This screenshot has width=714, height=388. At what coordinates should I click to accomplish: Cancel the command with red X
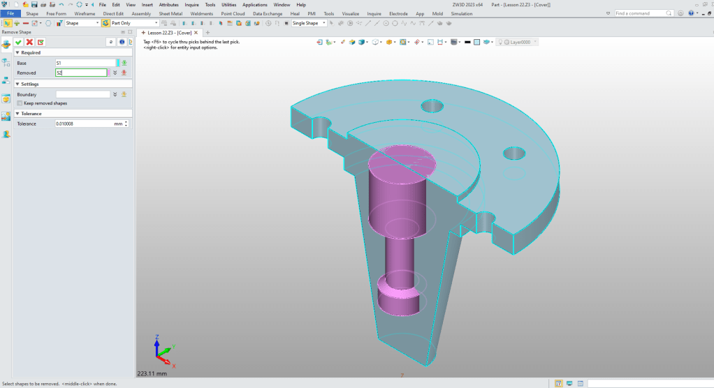(29, 42)
